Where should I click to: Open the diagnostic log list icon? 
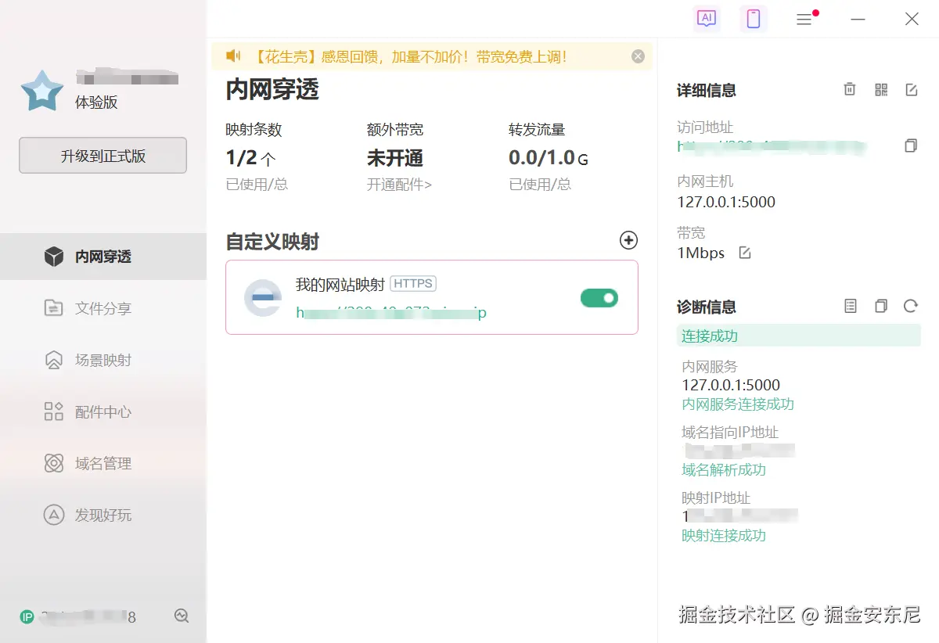click(x=851, y=306)
